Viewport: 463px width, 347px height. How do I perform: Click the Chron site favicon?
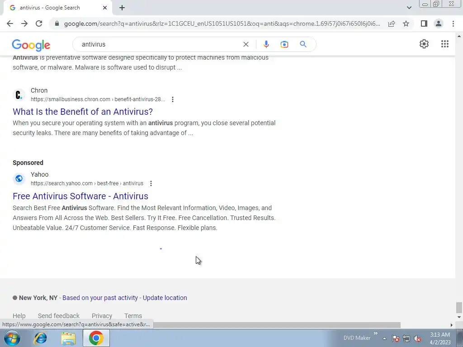19,95
